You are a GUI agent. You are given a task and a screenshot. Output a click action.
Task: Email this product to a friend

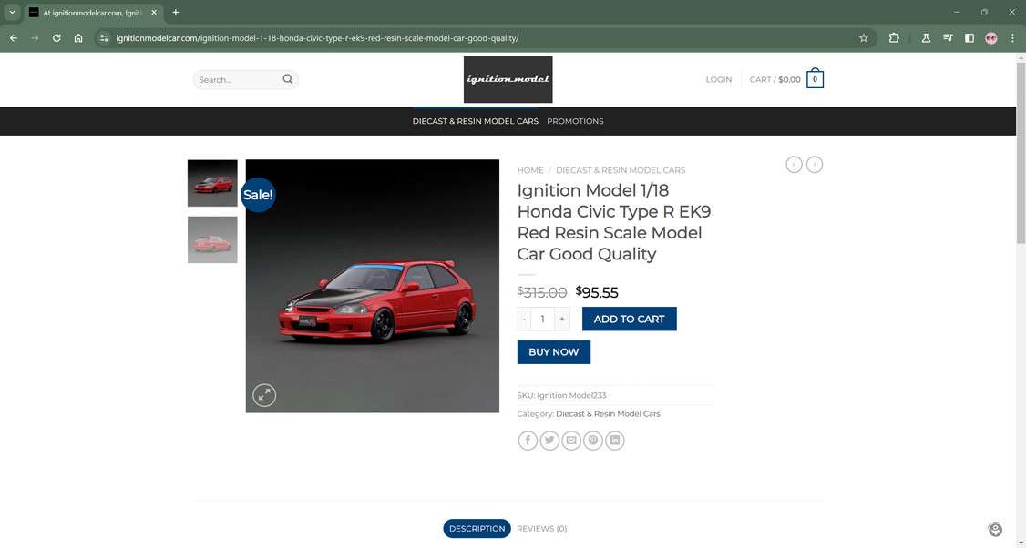pyautogui.click(x=571, y=440)
